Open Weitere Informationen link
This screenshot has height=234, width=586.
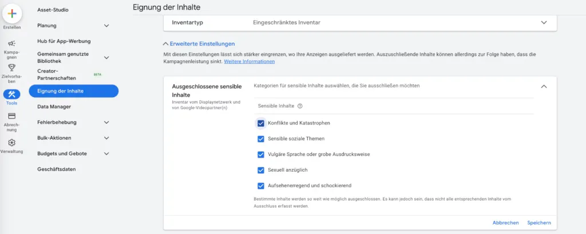click(250, 62)
